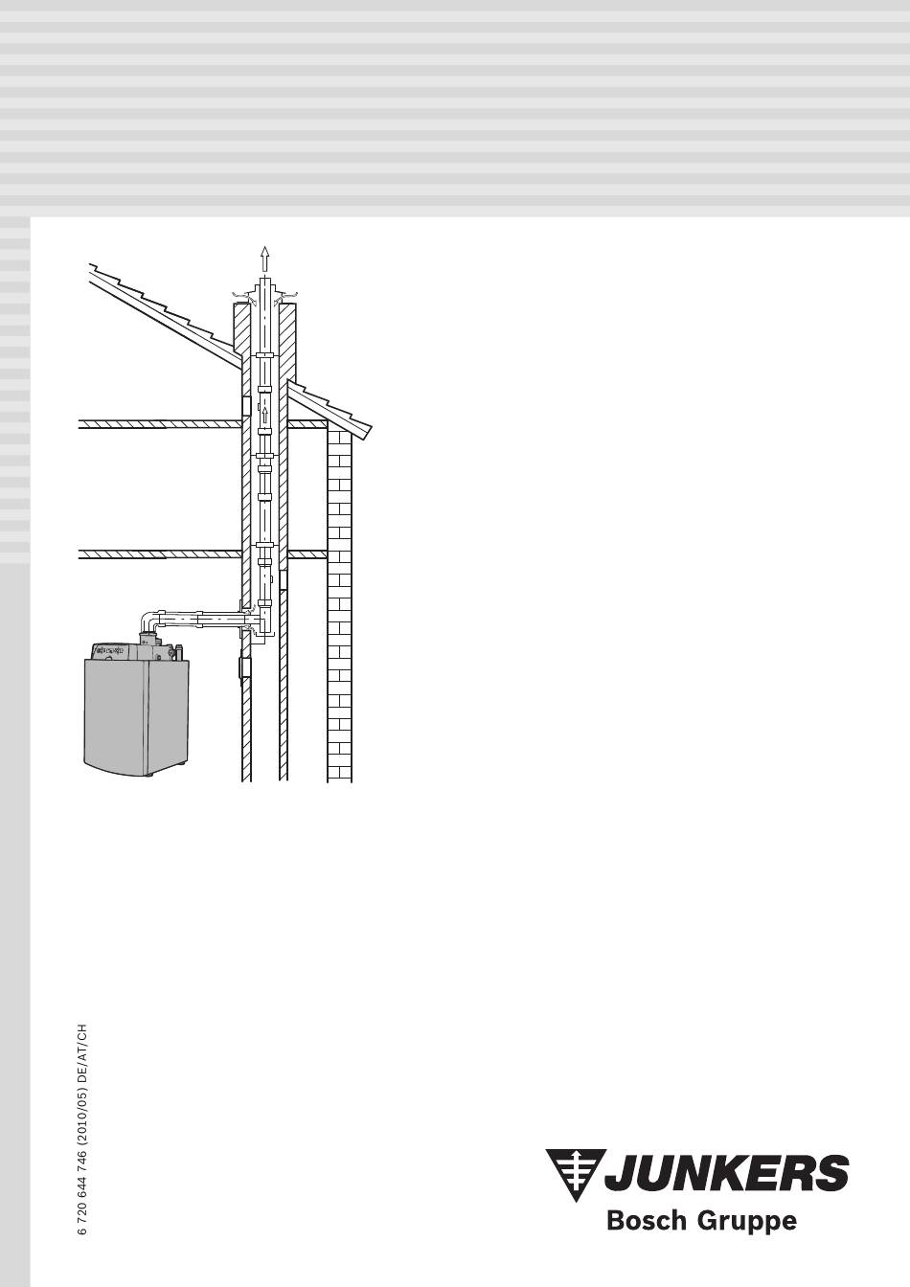Click the JUNKERS brand wordmark
This screenshot has height=1287, width=910.
point(728,1174)
